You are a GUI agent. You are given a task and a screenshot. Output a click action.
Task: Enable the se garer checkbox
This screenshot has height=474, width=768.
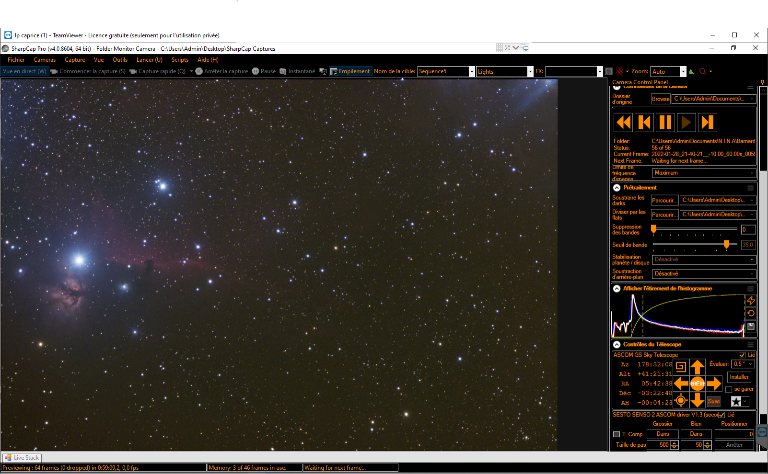coord(729,389)
